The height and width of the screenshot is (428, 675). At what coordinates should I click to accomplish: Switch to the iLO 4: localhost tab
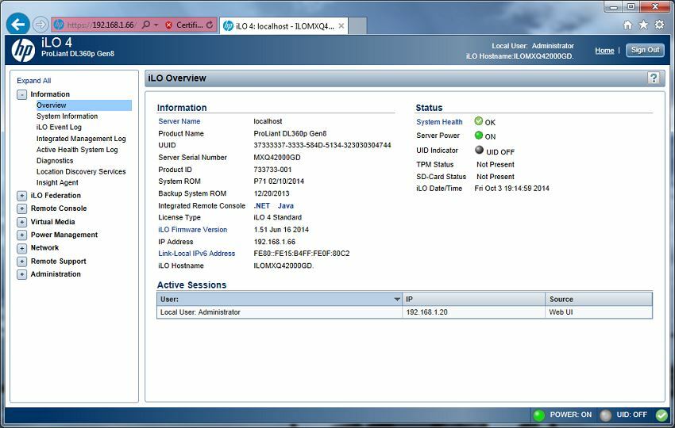pos(283,26)
